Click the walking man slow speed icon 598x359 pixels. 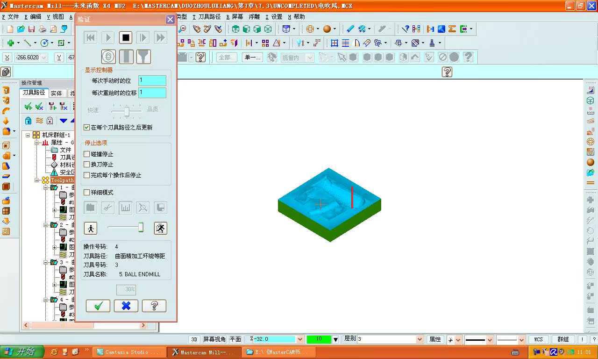pos(91,228)
